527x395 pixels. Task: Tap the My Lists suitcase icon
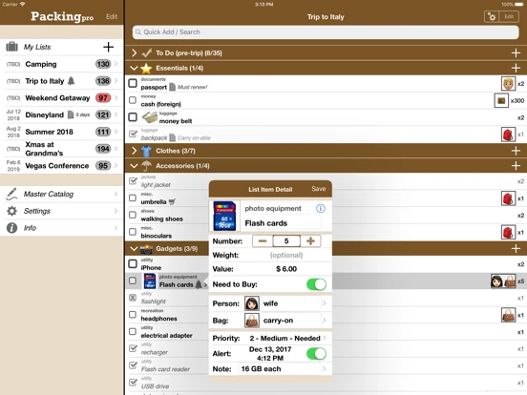11,47
